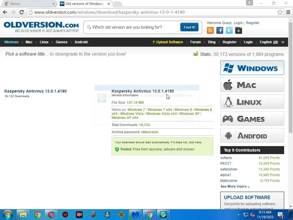The height and width of the screenshot is (220, 293).
Task: Open the Action Center notifications icon
Action: [281, 215]
